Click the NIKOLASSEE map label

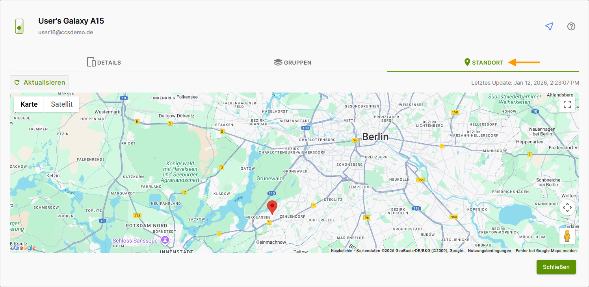(258, 217)
